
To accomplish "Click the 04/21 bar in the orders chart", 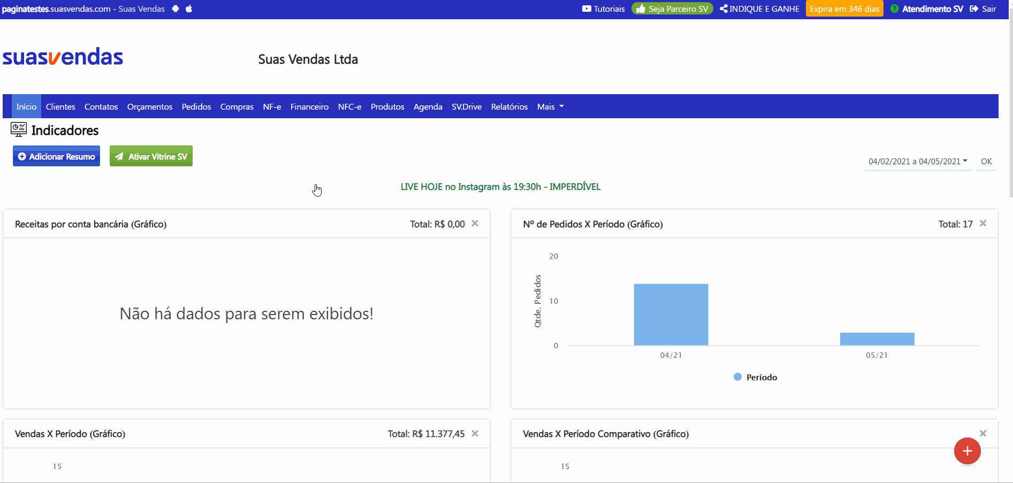I will [x=671, y=315].
